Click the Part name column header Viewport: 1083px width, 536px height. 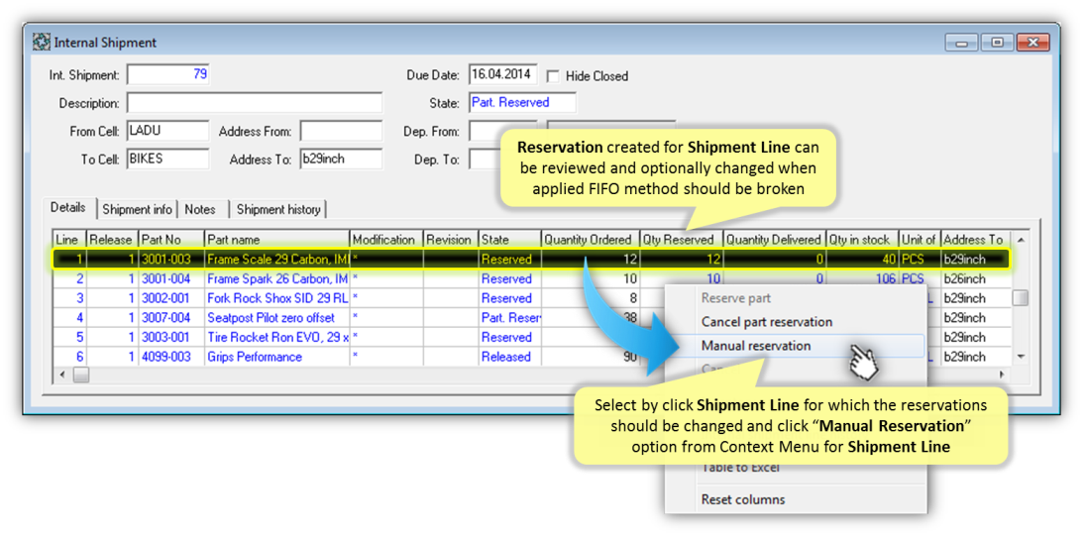click(x=275, y=240)
